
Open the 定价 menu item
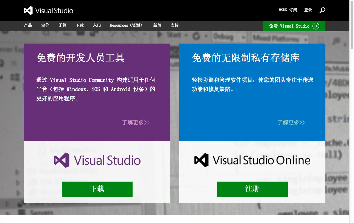pos(45,25)
